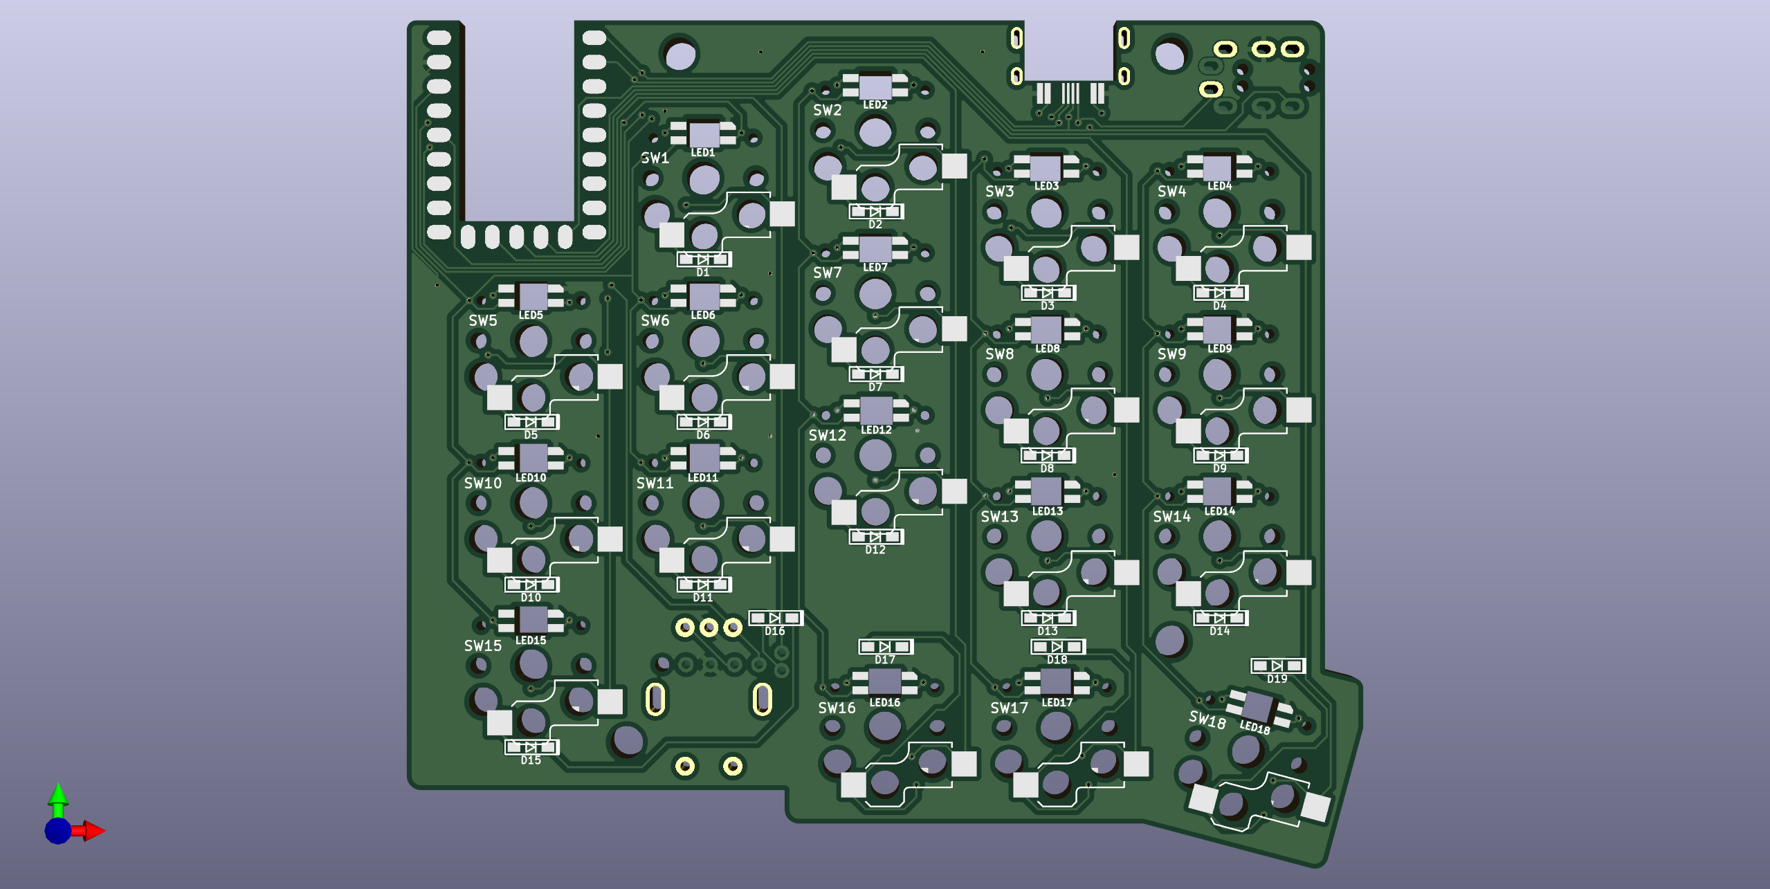Click the D2 diode symbol

[875, 211]
